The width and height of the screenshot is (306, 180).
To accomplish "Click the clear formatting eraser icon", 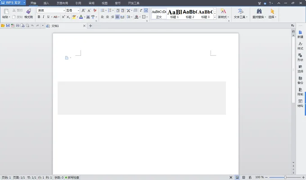I will 95,10.
